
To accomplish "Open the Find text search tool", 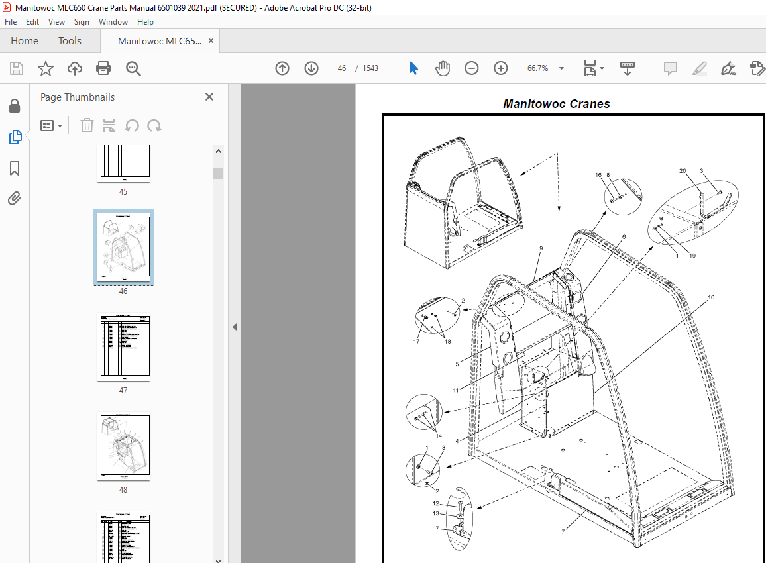I will tap(133, 68).
